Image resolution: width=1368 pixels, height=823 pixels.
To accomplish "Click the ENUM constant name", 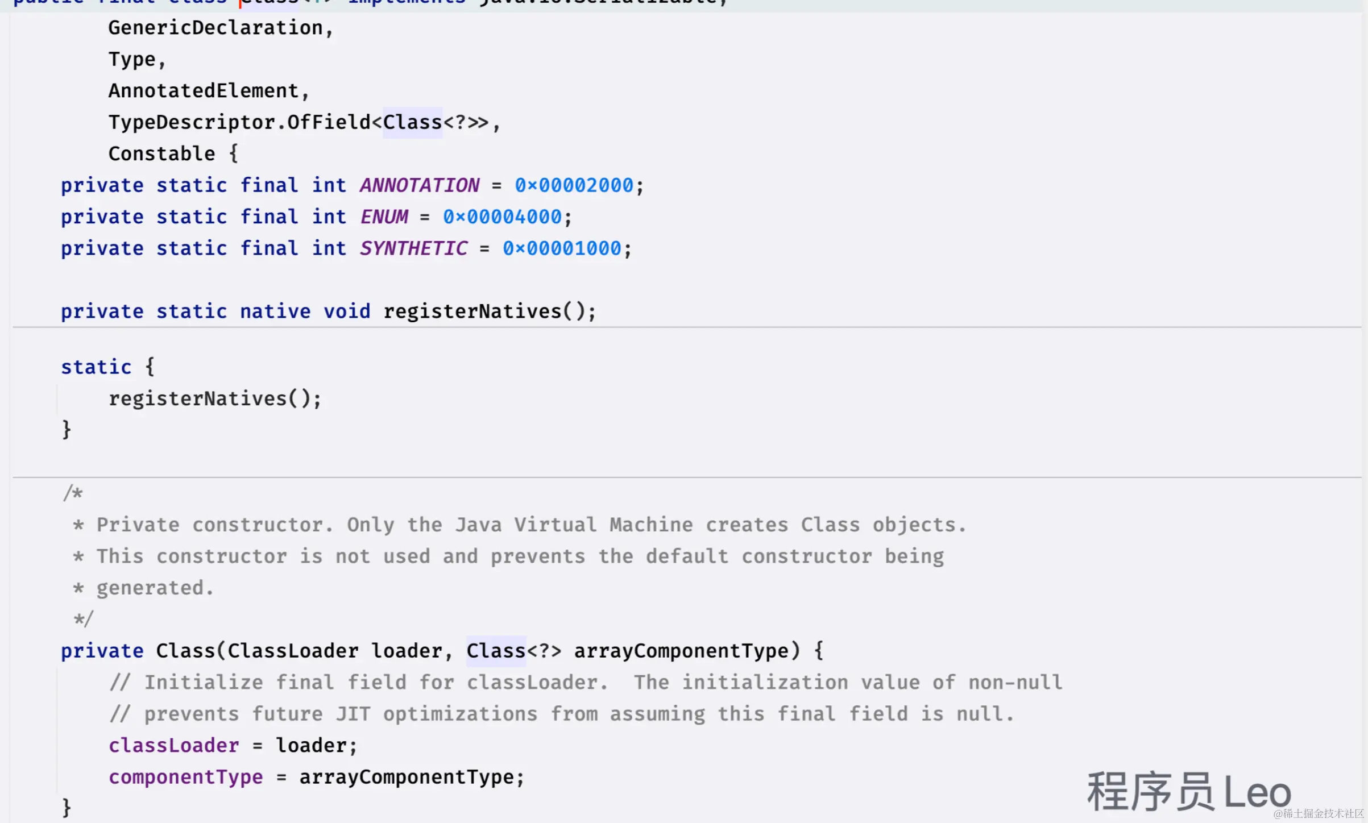I will [384, 217].
